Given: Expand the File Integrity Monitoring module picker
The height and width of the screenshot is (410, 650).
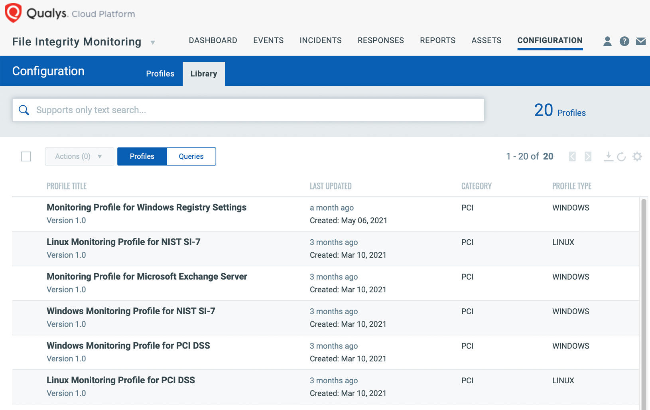Looking at the screenshot, I should point(152,42).
